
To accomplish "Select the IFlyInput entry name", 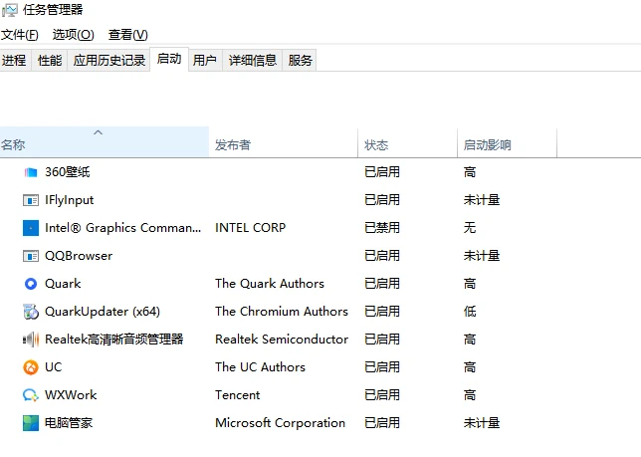I will [x=69, y=200].
